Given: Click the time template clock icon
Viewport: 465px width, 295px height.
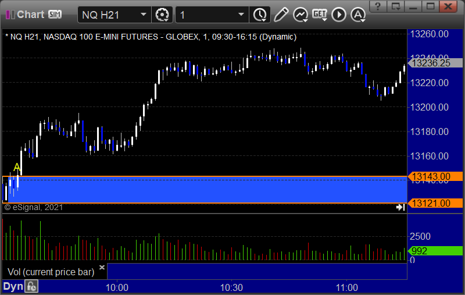Looking at the screenshot, I should (260, 15).
